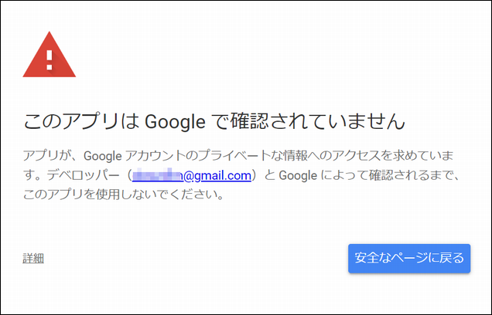Click the last line このアプリを使用しないでください
Image resolution: width=492 pixels, height=315 pixels.
point(123,195)
